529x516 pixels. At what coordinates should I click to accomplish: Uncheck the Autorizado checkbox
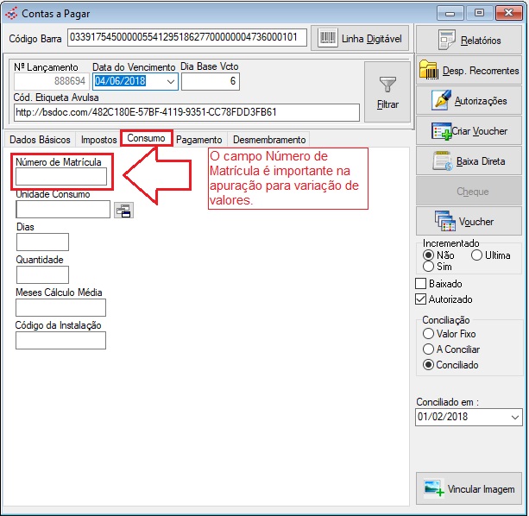(x=421, y=299)
